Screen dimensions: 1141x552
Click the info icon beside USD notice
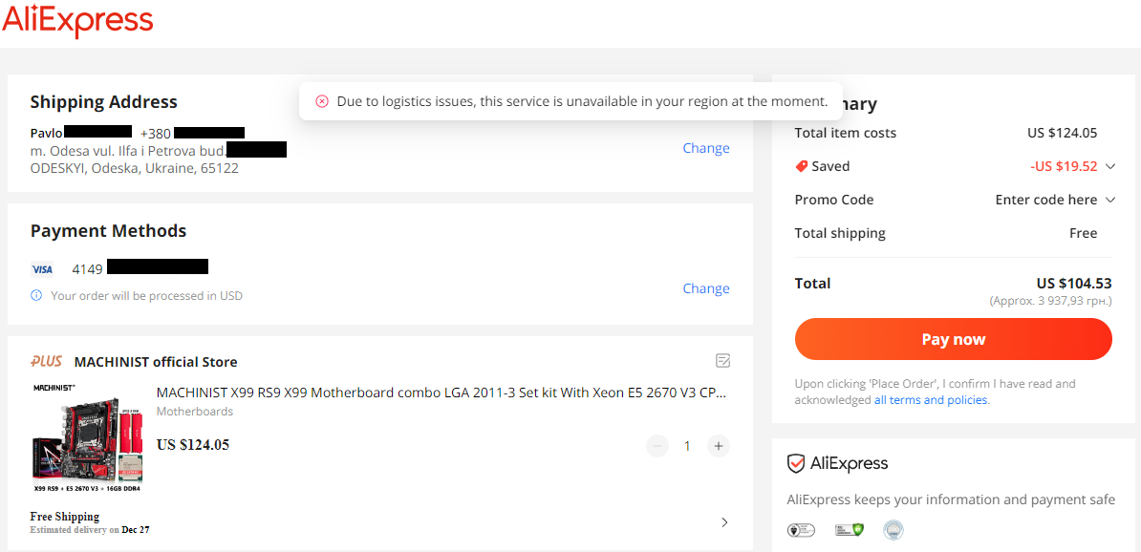pyautogui.click(x=36, y=295)
